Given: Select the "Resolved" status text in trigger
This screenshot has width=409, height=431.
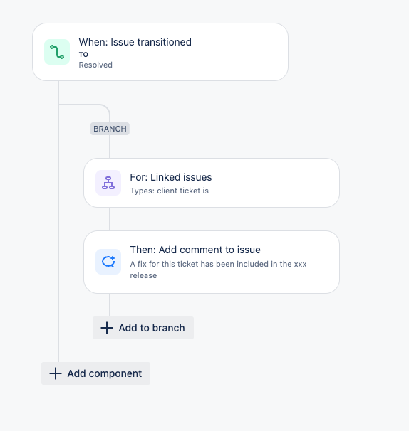Looking at the screenshot, I should (x=95, y=65).
